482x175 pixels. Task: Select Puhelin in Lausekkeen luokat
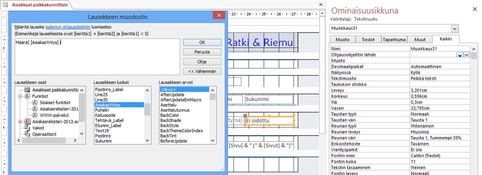pyautogui.click(x=119, y=110)
